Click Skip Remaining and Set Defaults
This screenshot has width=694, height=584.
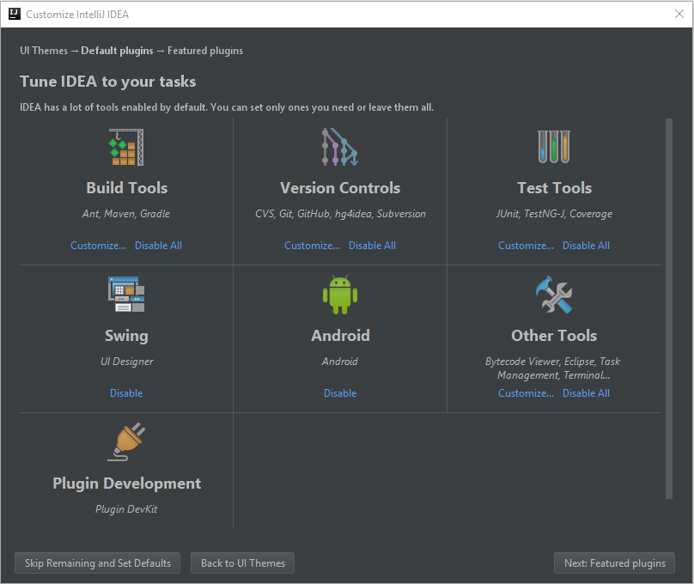[x=97, y=563]
